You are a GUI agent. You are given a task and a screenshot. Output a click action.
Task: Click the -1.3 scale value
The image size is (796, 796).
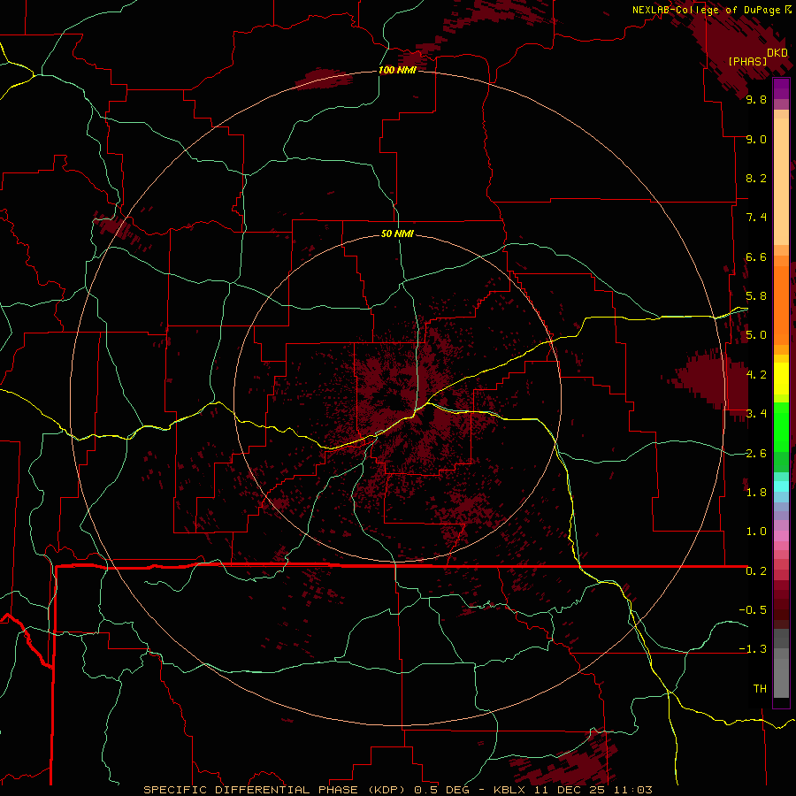(753, 649)
